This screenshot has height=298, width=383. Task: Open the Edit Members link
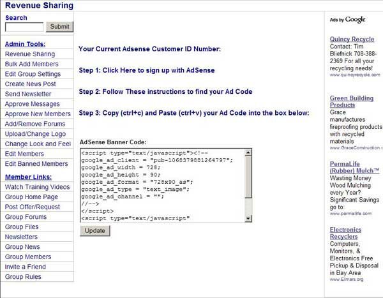tap(24, 154)
